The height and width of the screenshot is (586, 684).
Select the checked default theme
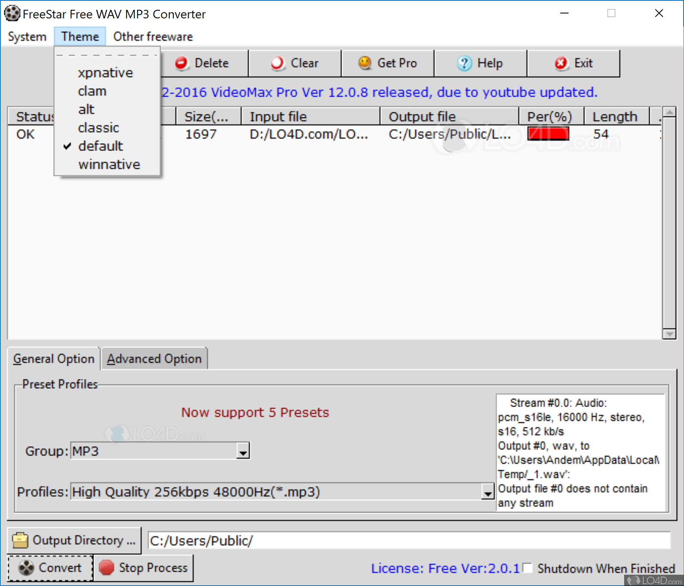pyautogui.click(x=100, y=146)
